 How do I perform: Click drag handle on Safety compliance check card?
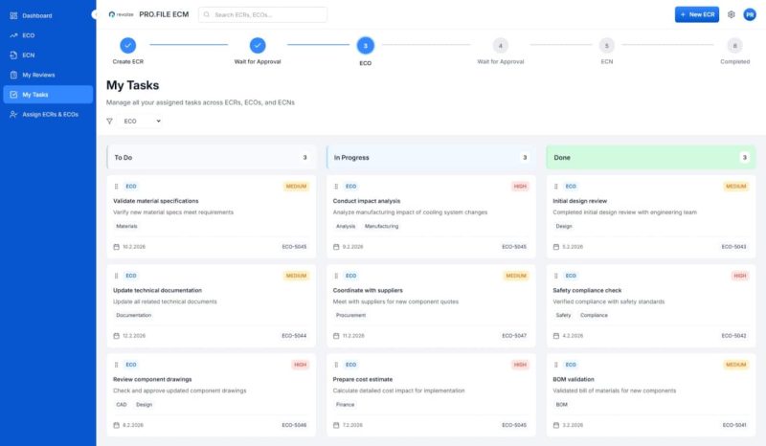(556, 276)
